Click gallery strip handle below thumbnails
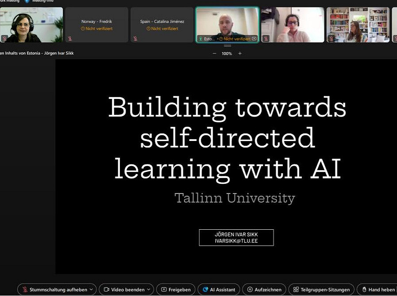 (227, 46)
